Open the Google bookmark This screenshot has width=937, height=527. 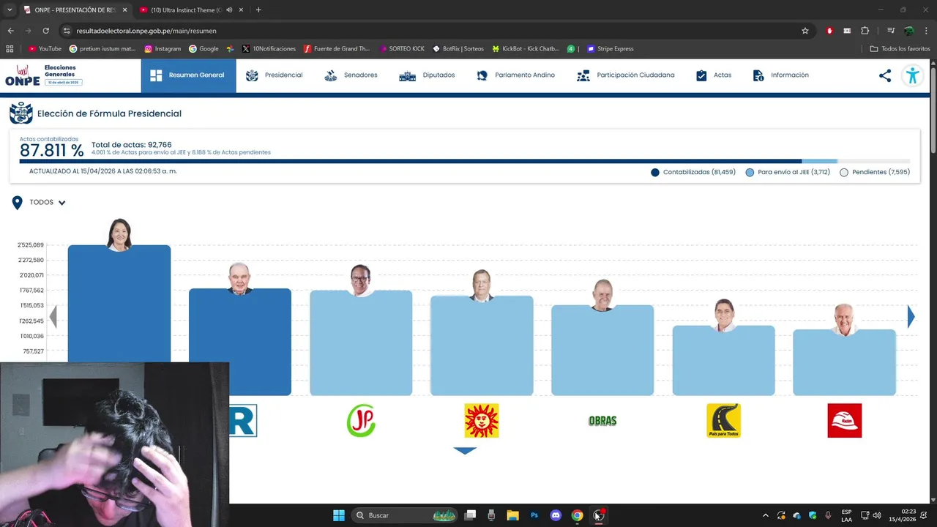pyautogui.click(x=204, y=49)
